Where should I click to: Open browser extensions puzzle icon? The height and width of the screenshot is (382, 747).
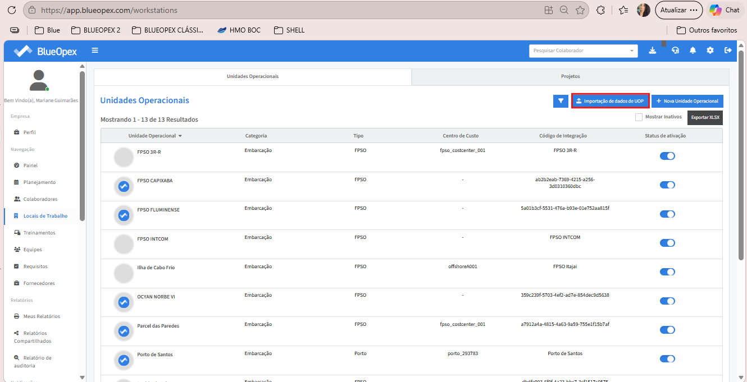coord(600,10)
